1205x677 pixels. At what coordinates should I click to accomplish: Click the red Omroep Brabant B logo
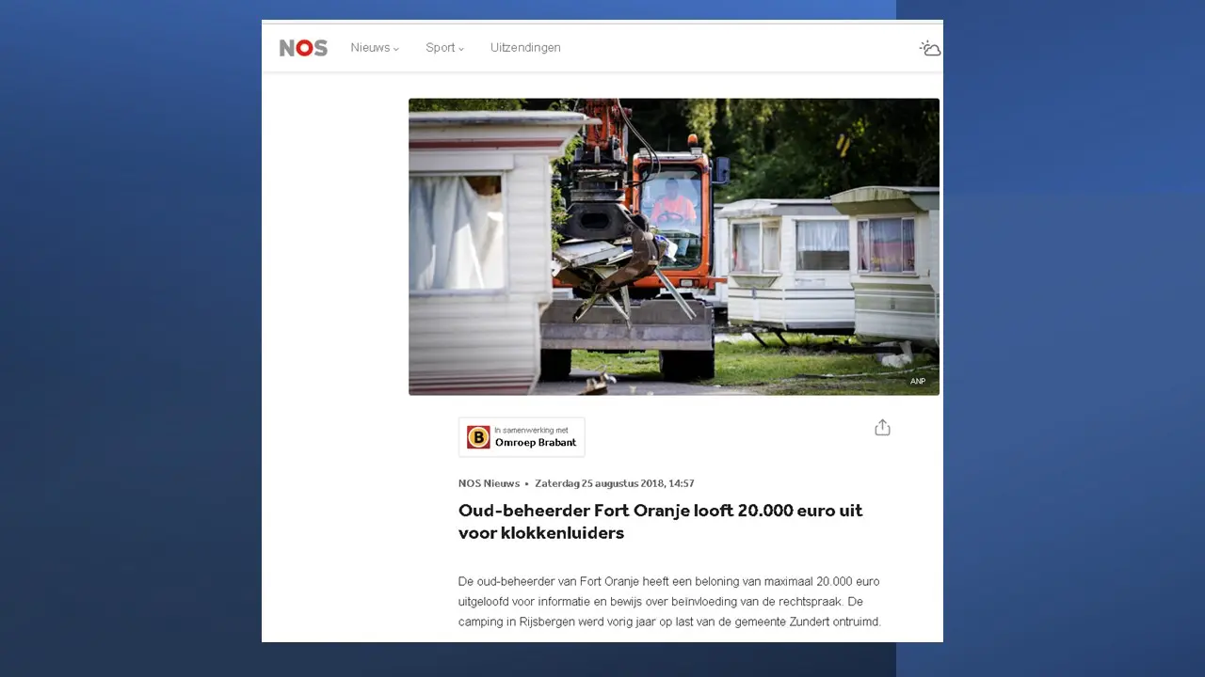pos(478,437)
